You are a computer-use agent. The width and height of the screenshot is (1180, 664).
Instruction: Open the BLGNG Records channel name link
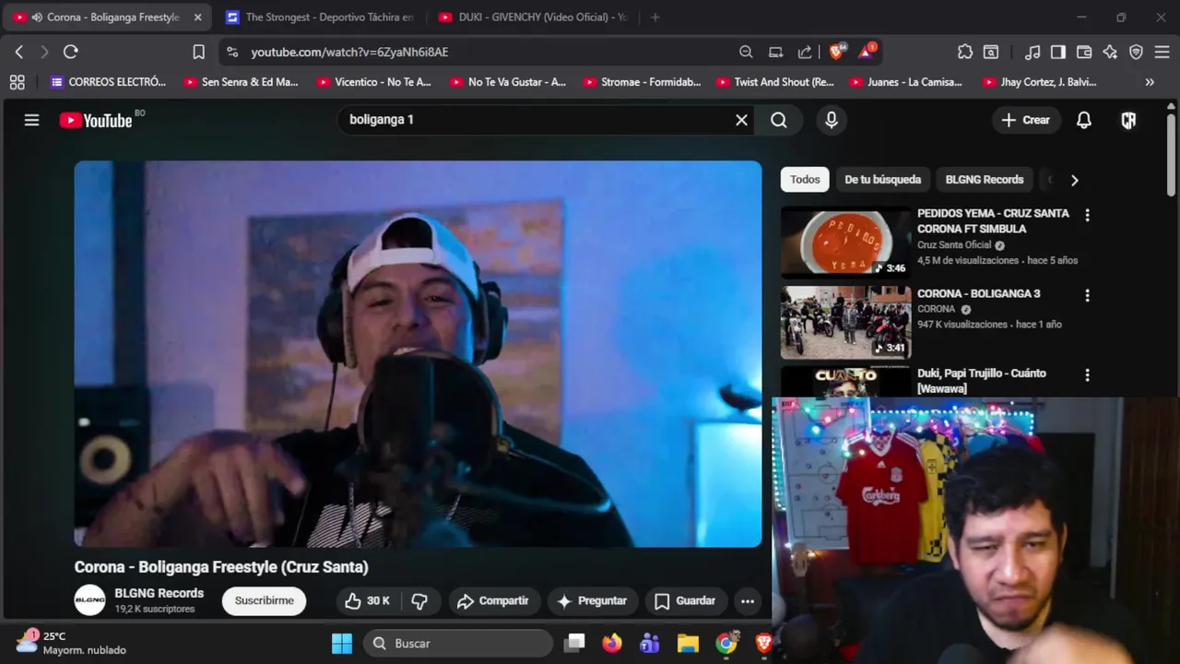pyautogui.click(x=159, y=593)
